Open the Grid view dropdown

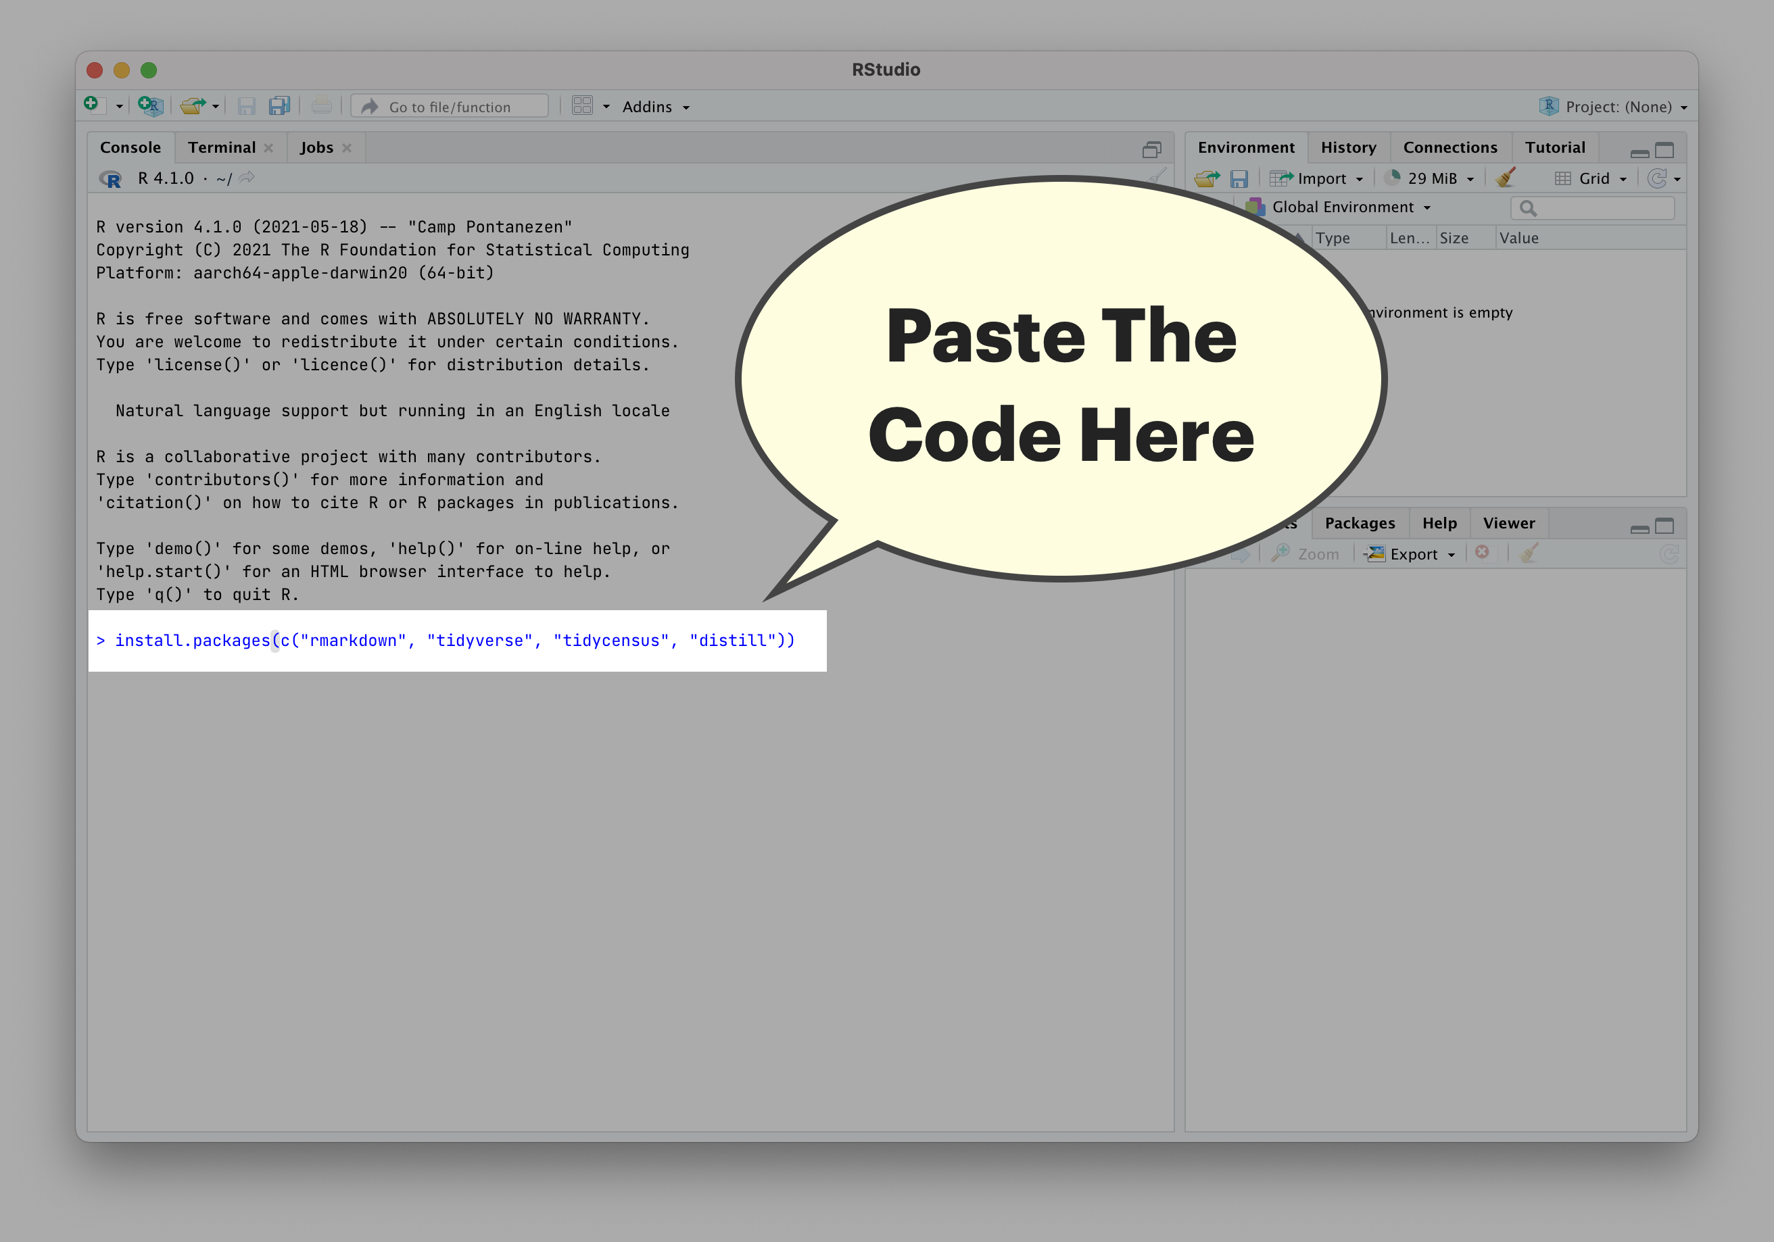[x=1591, y=178]
